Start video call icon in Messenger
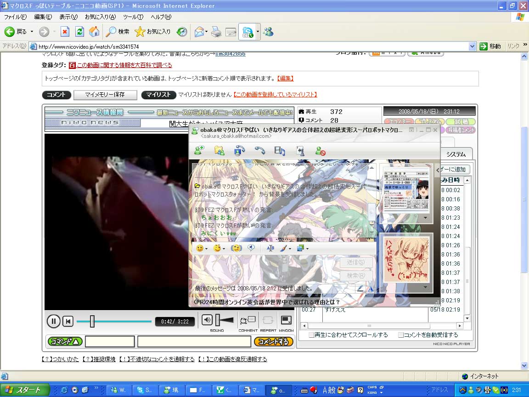This screenshot has width=529, height=397. point(240,151)
